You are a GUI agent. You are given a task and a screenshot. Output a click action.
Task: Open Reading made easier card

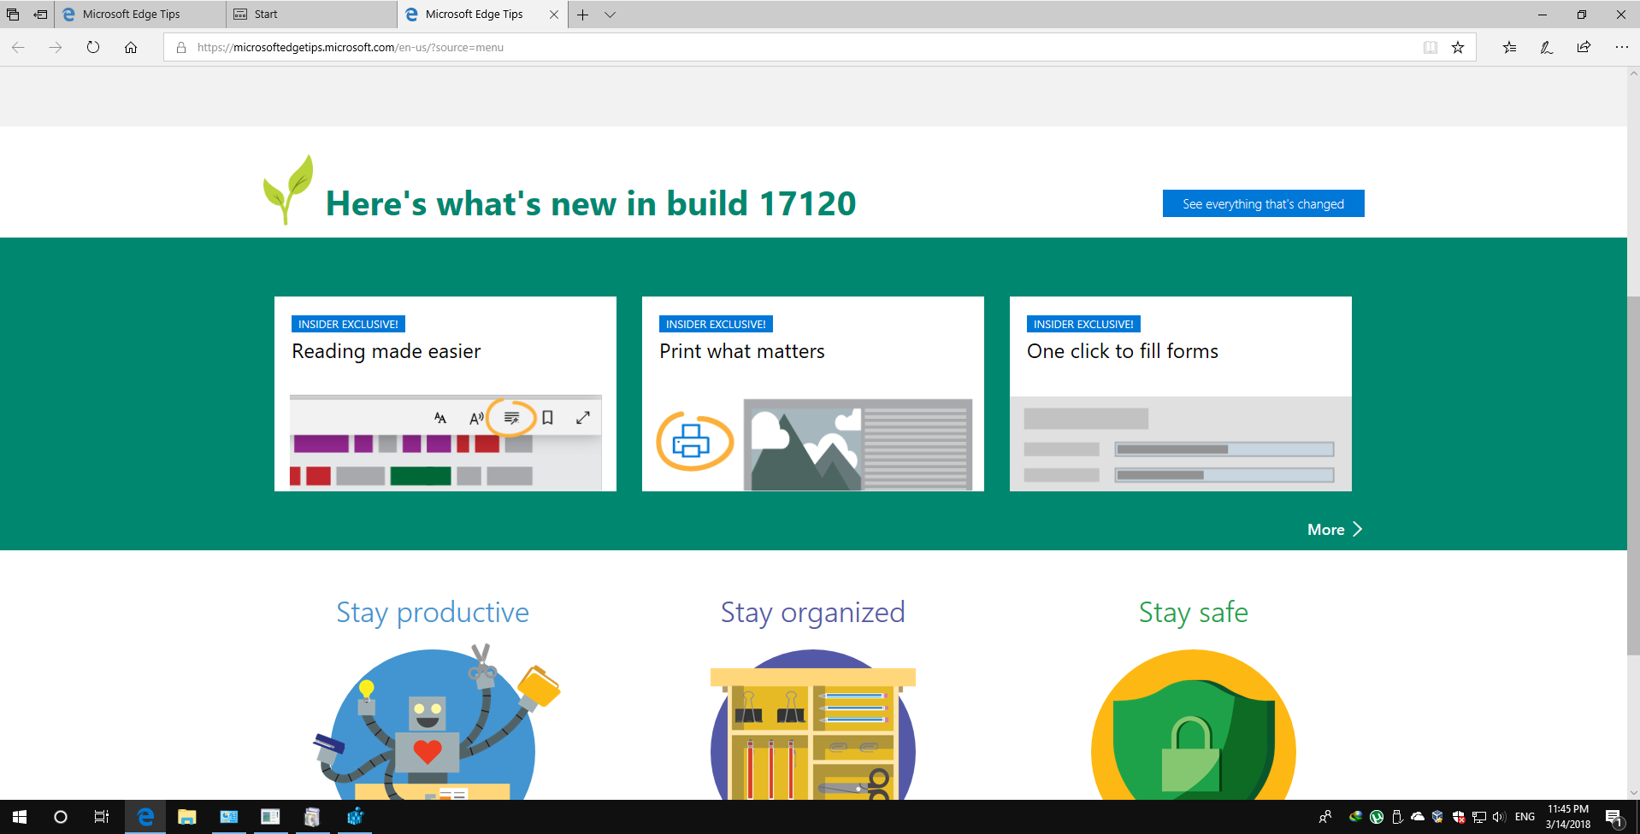coord(445,394)
